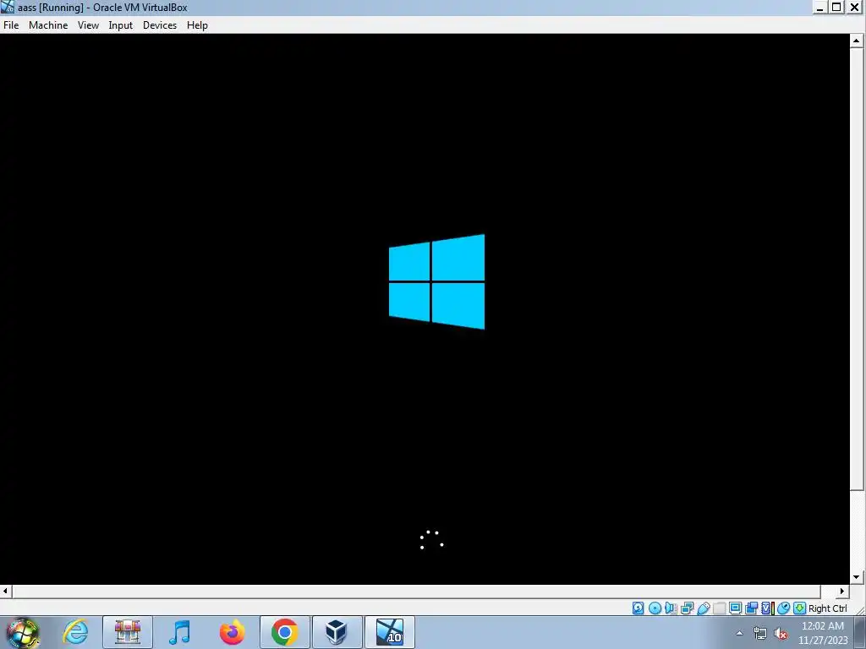Click the Show desktop strip
866x649 pixels.
point(860,632)
